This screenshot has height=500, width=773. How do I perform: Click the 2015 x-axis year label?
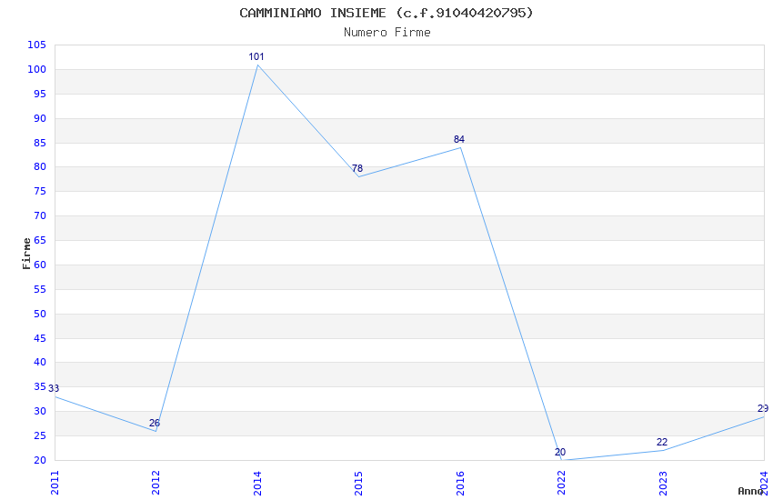pyautogui.click(x=359, y=484)
